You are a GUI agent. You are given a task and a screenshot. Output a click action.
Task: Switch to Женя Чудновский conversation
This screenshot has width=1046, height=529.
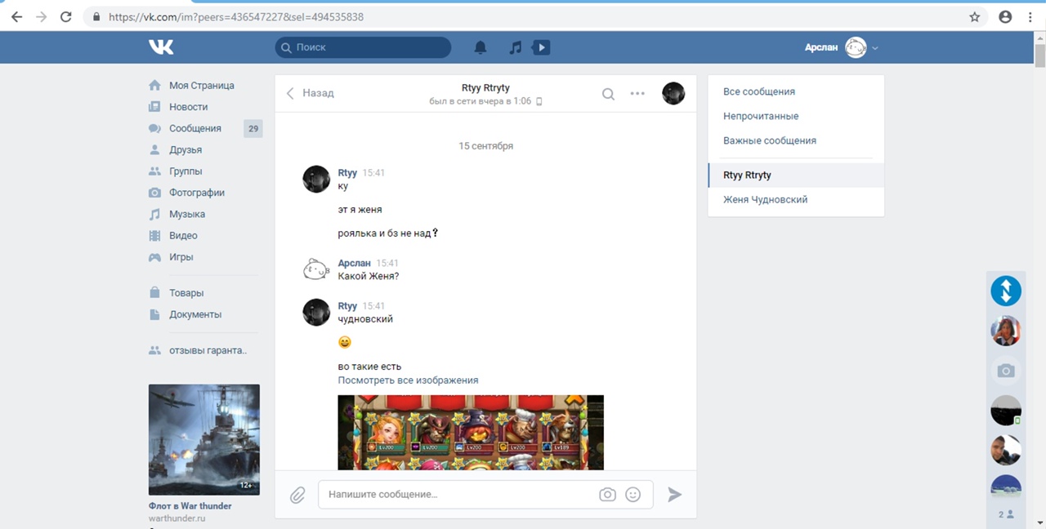point(765,199)
